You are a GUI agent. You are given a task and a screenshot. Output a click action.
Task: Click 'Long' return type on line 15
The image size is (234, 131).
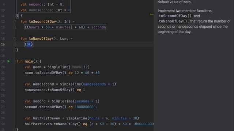click(x=64, y=39)
